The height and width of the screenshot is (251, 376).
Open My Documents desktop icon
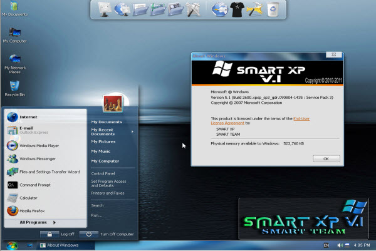pos(14,8)
